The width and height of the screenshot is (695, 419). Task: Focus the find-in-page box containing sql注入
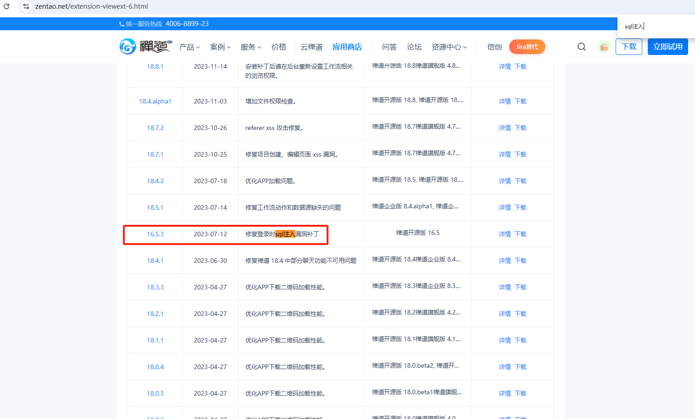point(656,27)
